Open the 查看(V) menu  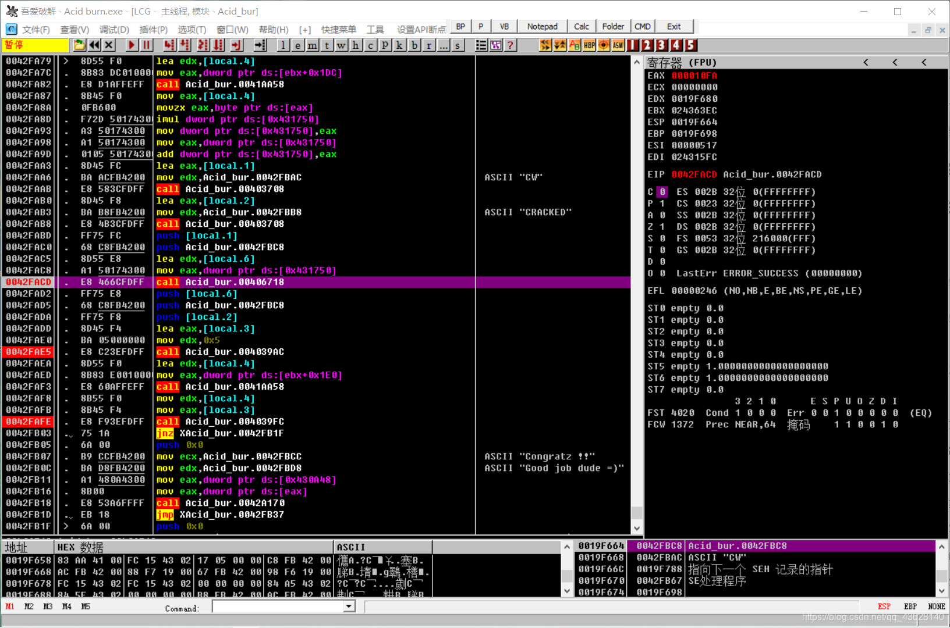pos(75,29)
